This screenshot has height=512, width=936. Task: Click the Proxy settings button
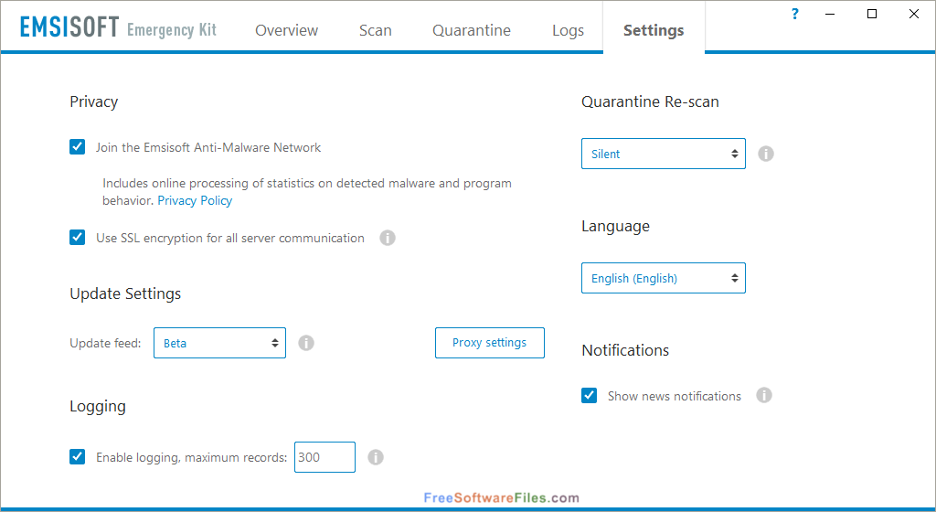(490, 343)
